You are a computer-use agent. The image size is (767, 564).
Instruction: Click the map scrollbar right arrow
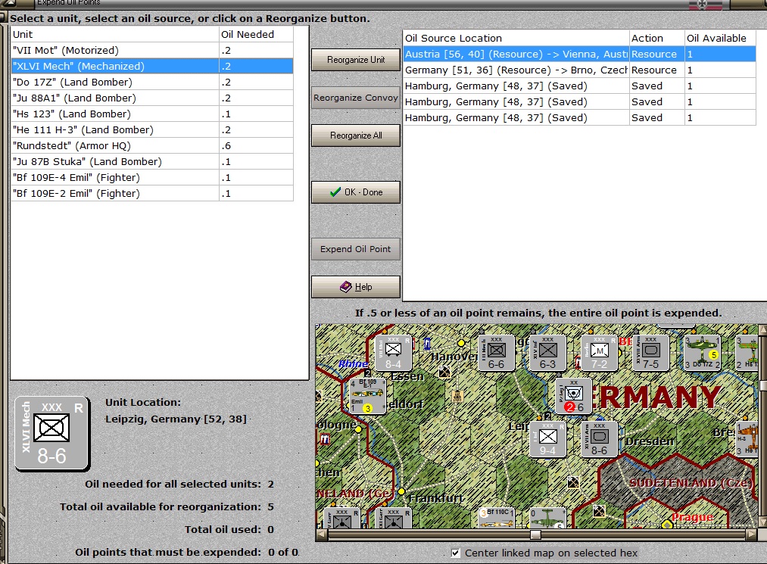(752, 534)
